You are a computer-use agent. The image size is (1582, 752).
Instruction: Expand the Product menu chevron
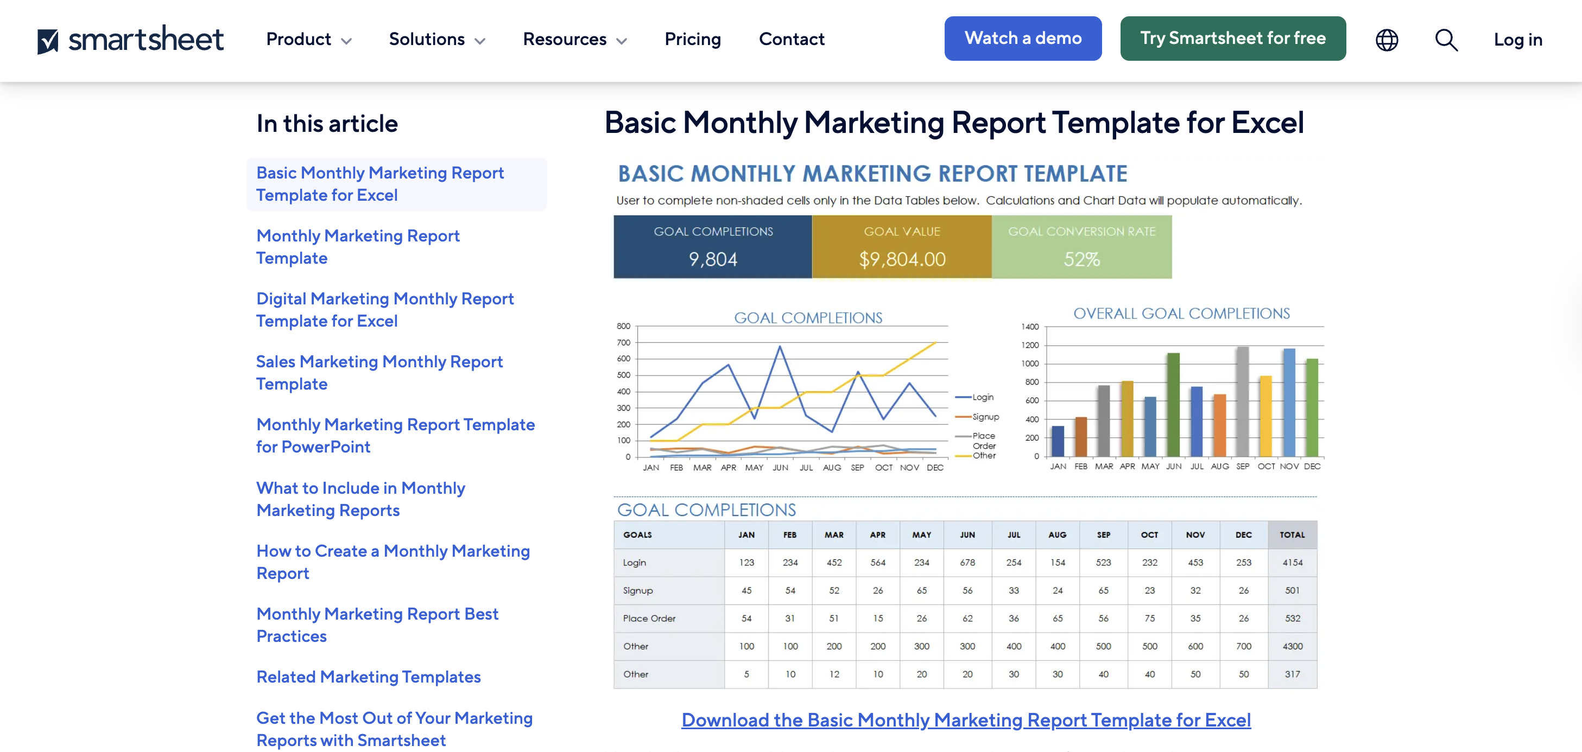[346, 41]
